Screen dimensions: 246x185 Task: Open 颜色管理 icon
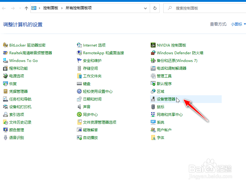5,130
